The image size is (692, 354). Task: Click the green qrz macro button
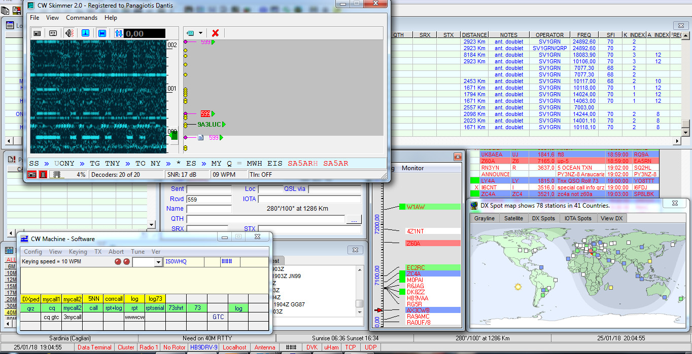(x=31, y=308)
